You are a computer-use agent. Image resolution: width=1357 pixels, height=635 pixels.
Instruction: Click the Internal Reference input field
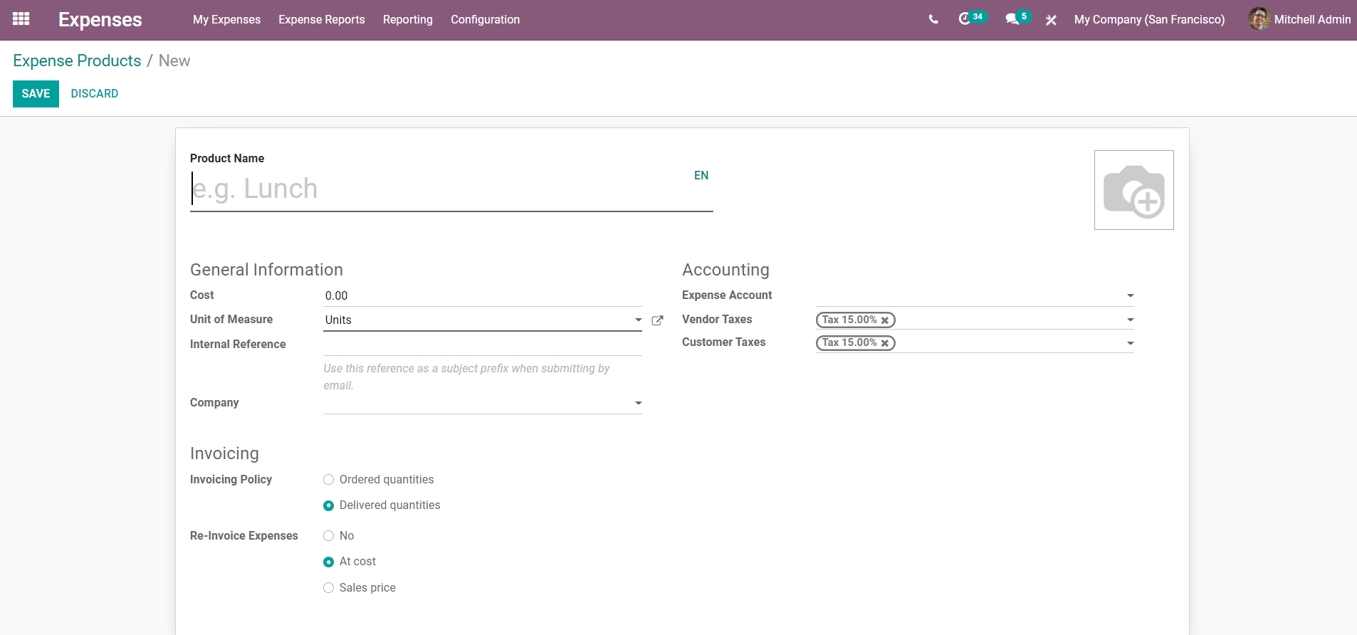(483, 345)
